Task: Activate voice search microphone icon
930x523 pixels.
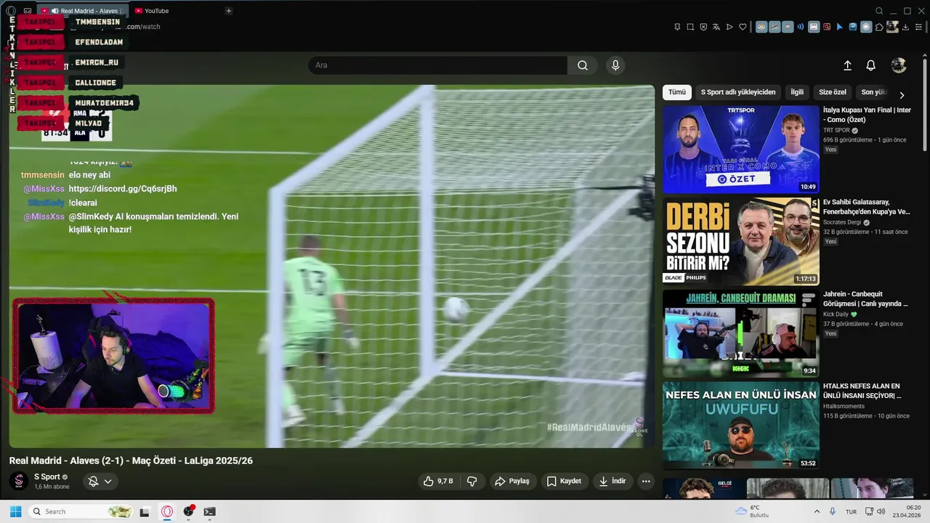Action: (x=615, y=65)
